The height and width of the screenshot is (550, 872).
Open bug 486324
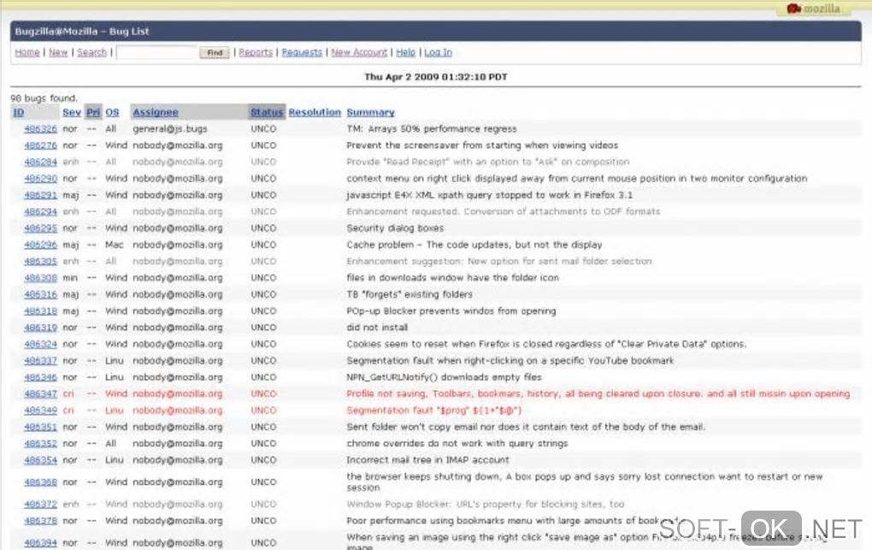(40, 345)
